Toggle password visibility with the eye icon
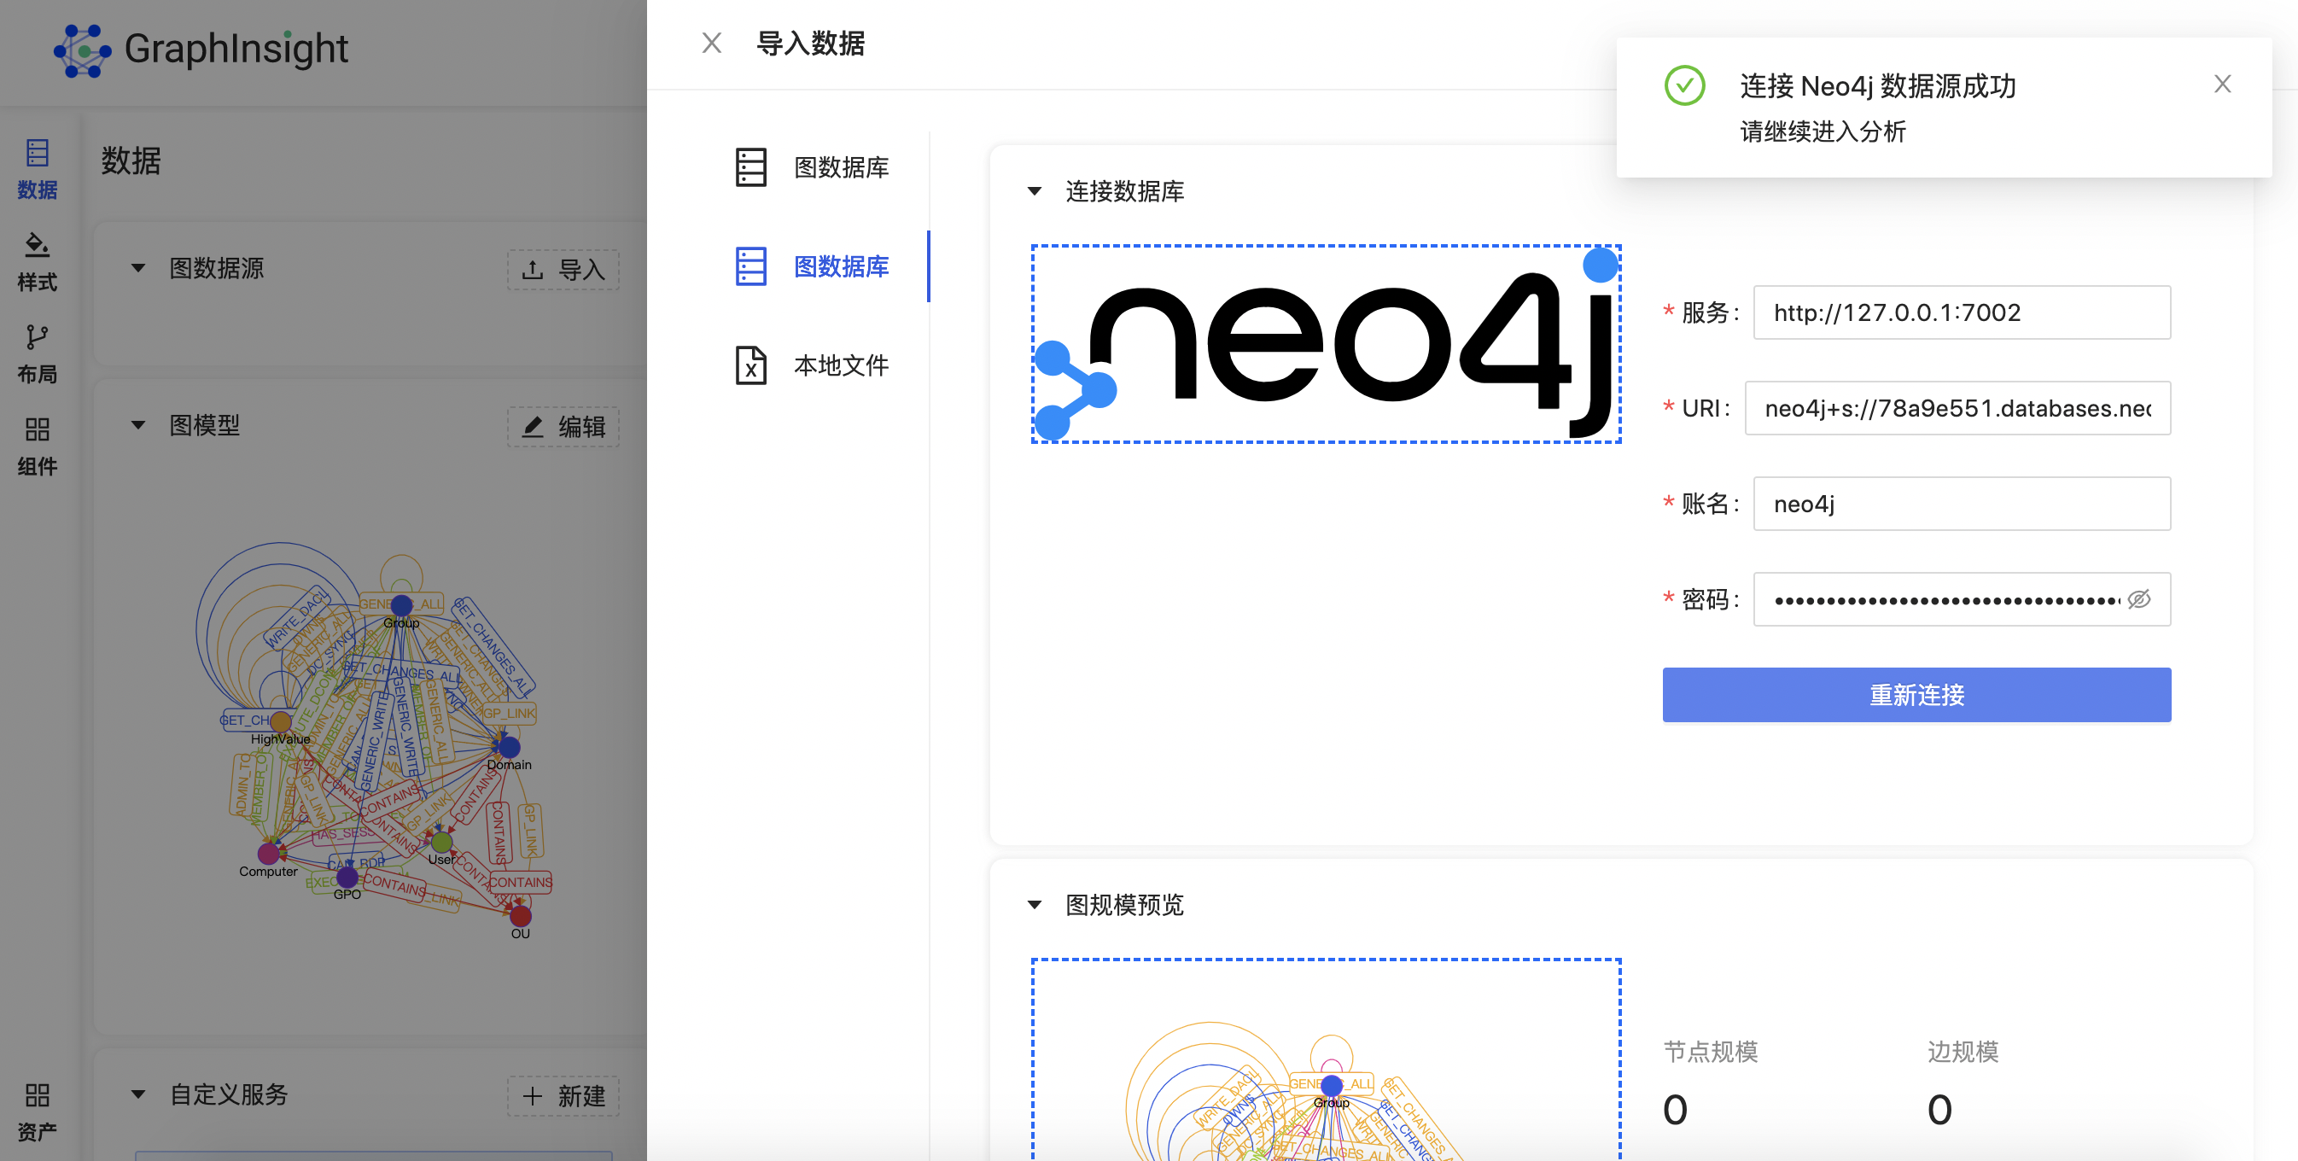The height and width of the screenshot is (1161, 2298). click(x=2138, y=601)
